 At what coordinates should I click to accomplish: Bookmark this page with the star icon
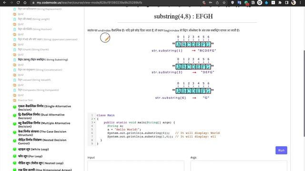[224, 3]
